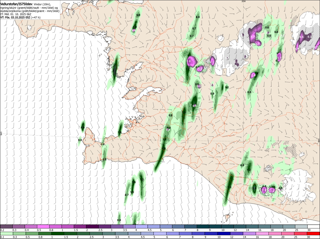The width and height of the screenshot is (320, 239).
Task: Click the 'Veðurstofan/IS750dev' title text
Action: pyautogui.click(x=16, y=4)
